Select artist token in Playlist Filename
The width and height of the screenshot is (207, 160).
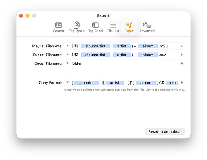[x=122, y=46]
